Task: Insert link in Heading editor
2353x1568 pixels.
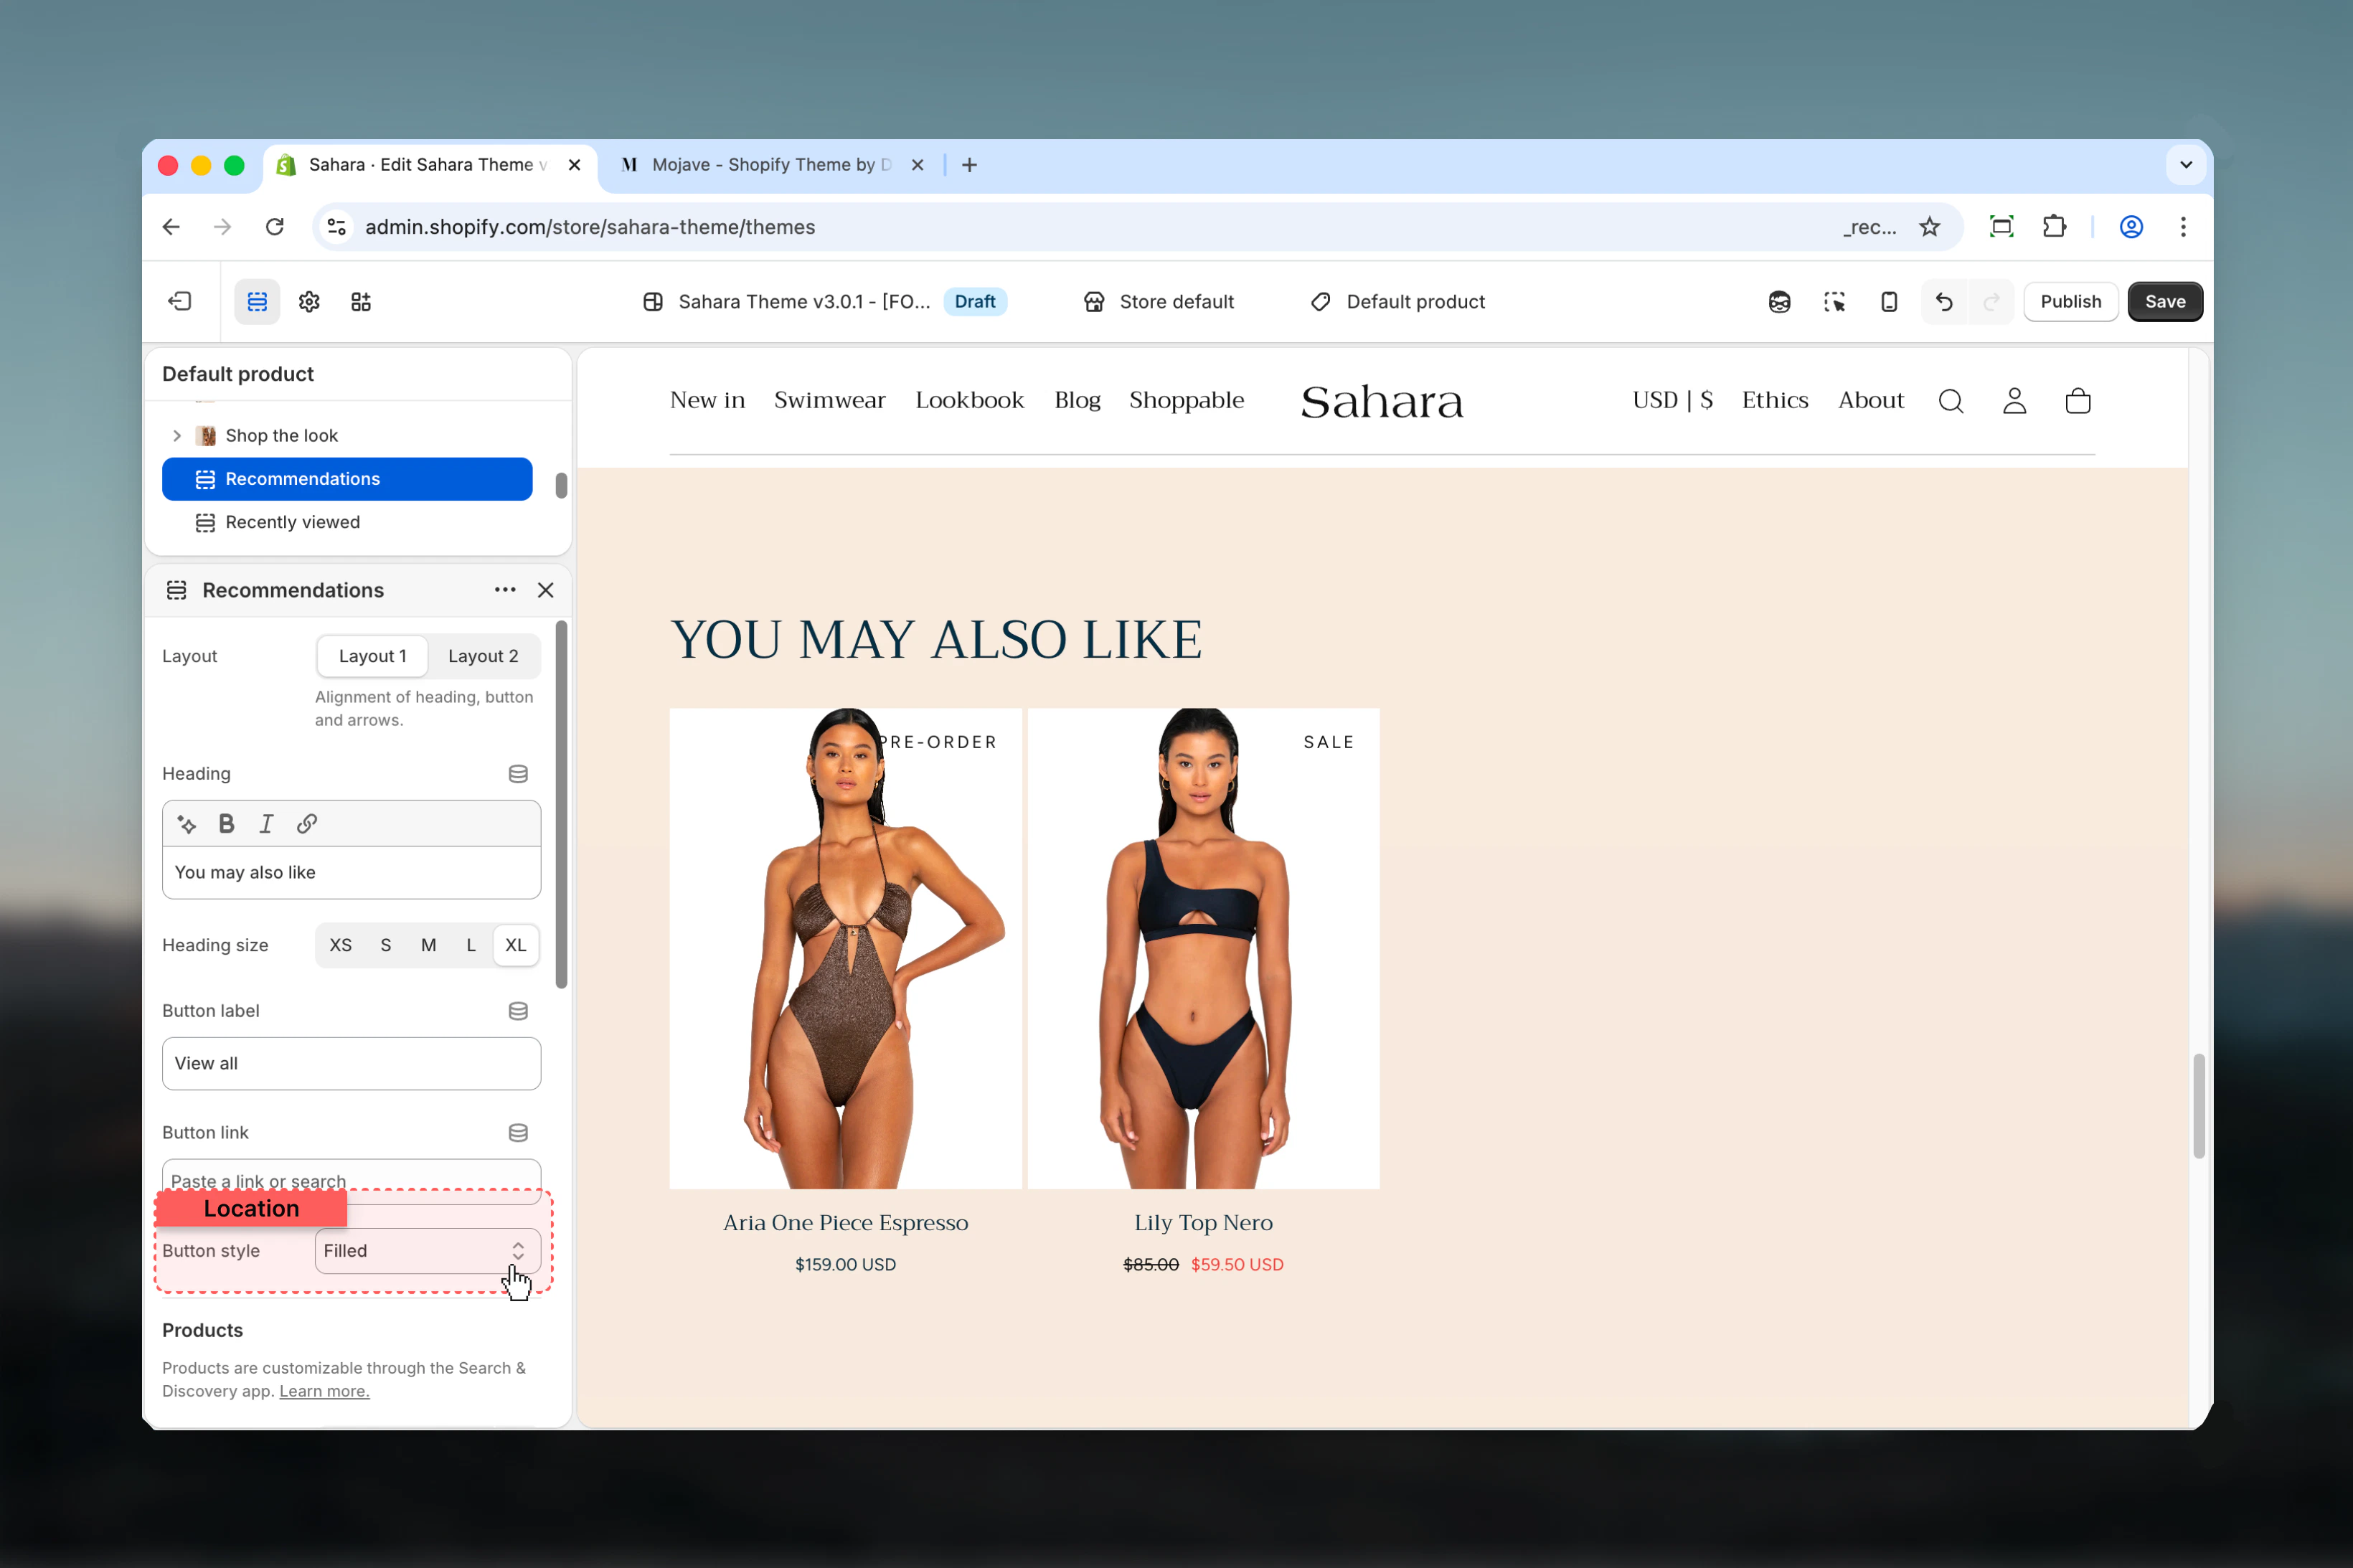Action: 307,824
